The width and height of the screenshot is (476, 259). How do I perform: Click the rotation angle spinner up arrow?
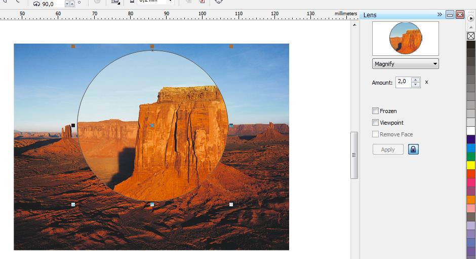click(72, 4)
